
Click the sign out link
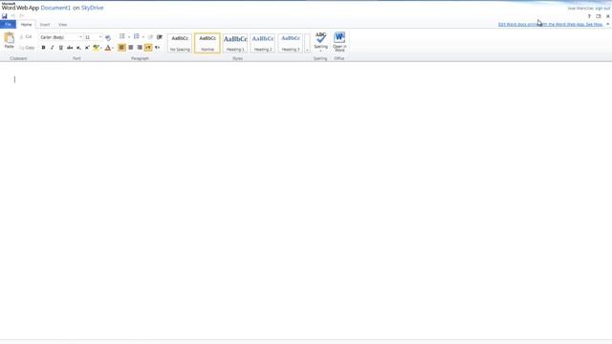pos(602,9)
